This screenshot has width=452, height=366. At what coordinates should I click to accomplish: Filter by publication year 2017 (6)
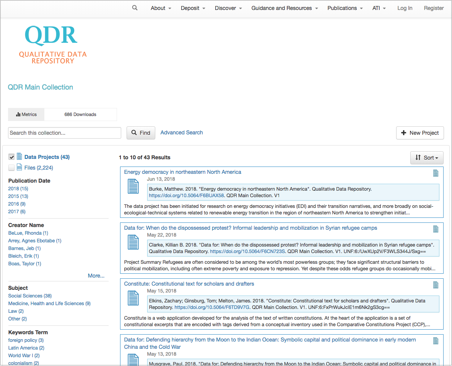[17, 212]
